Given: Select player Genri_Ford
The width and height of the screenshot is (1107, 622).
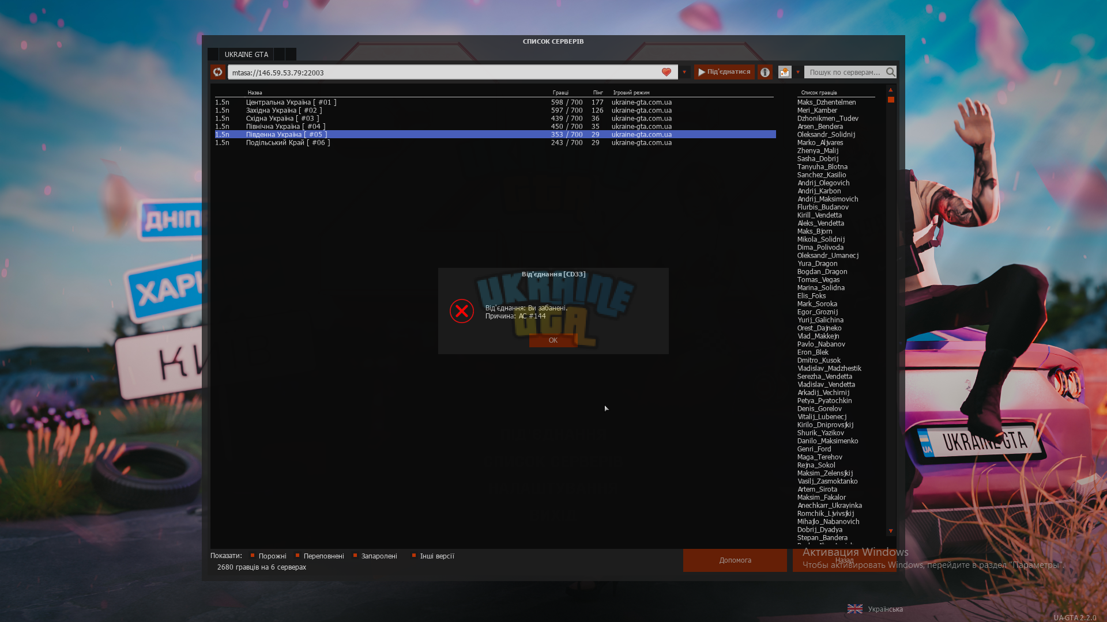Looking at the screenshot, I should click(814, 449).
